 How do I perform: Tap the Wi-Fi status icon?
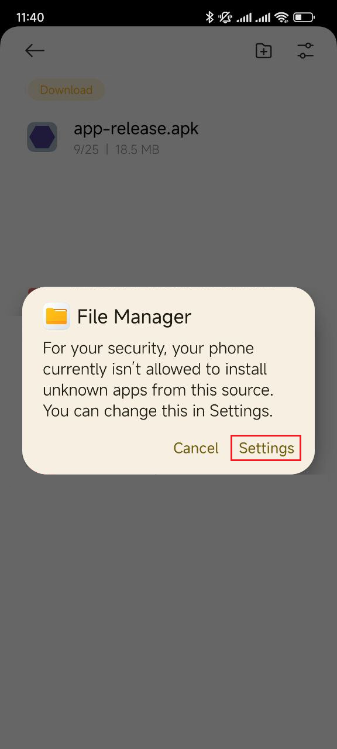click(x=282, y=18)
